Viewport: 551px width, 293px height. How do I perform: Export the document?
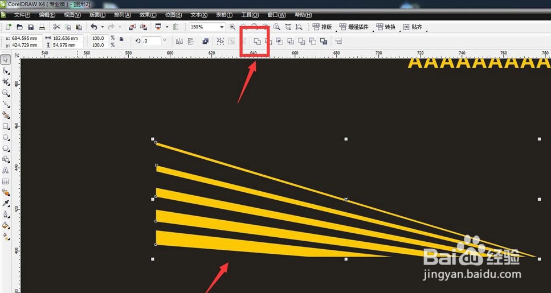(x=144, y=27)
